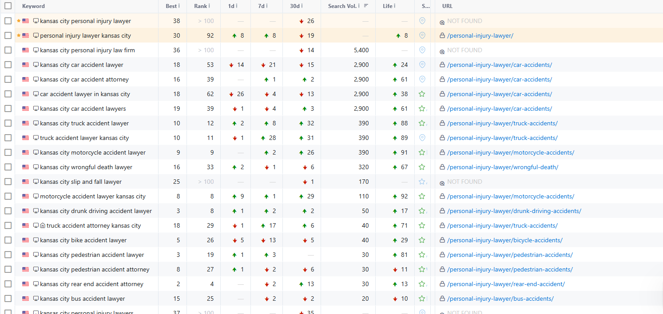This screenshot has width=663, height=314.
Task: Click the home icon beside 'truck accident attorney kansas city'
Action: click(x=43, y=225)
